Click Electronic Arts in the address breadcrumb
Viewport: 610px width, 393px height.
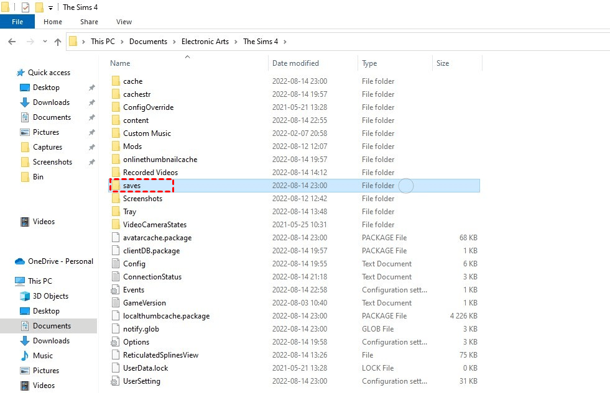[x=205, y=42]
